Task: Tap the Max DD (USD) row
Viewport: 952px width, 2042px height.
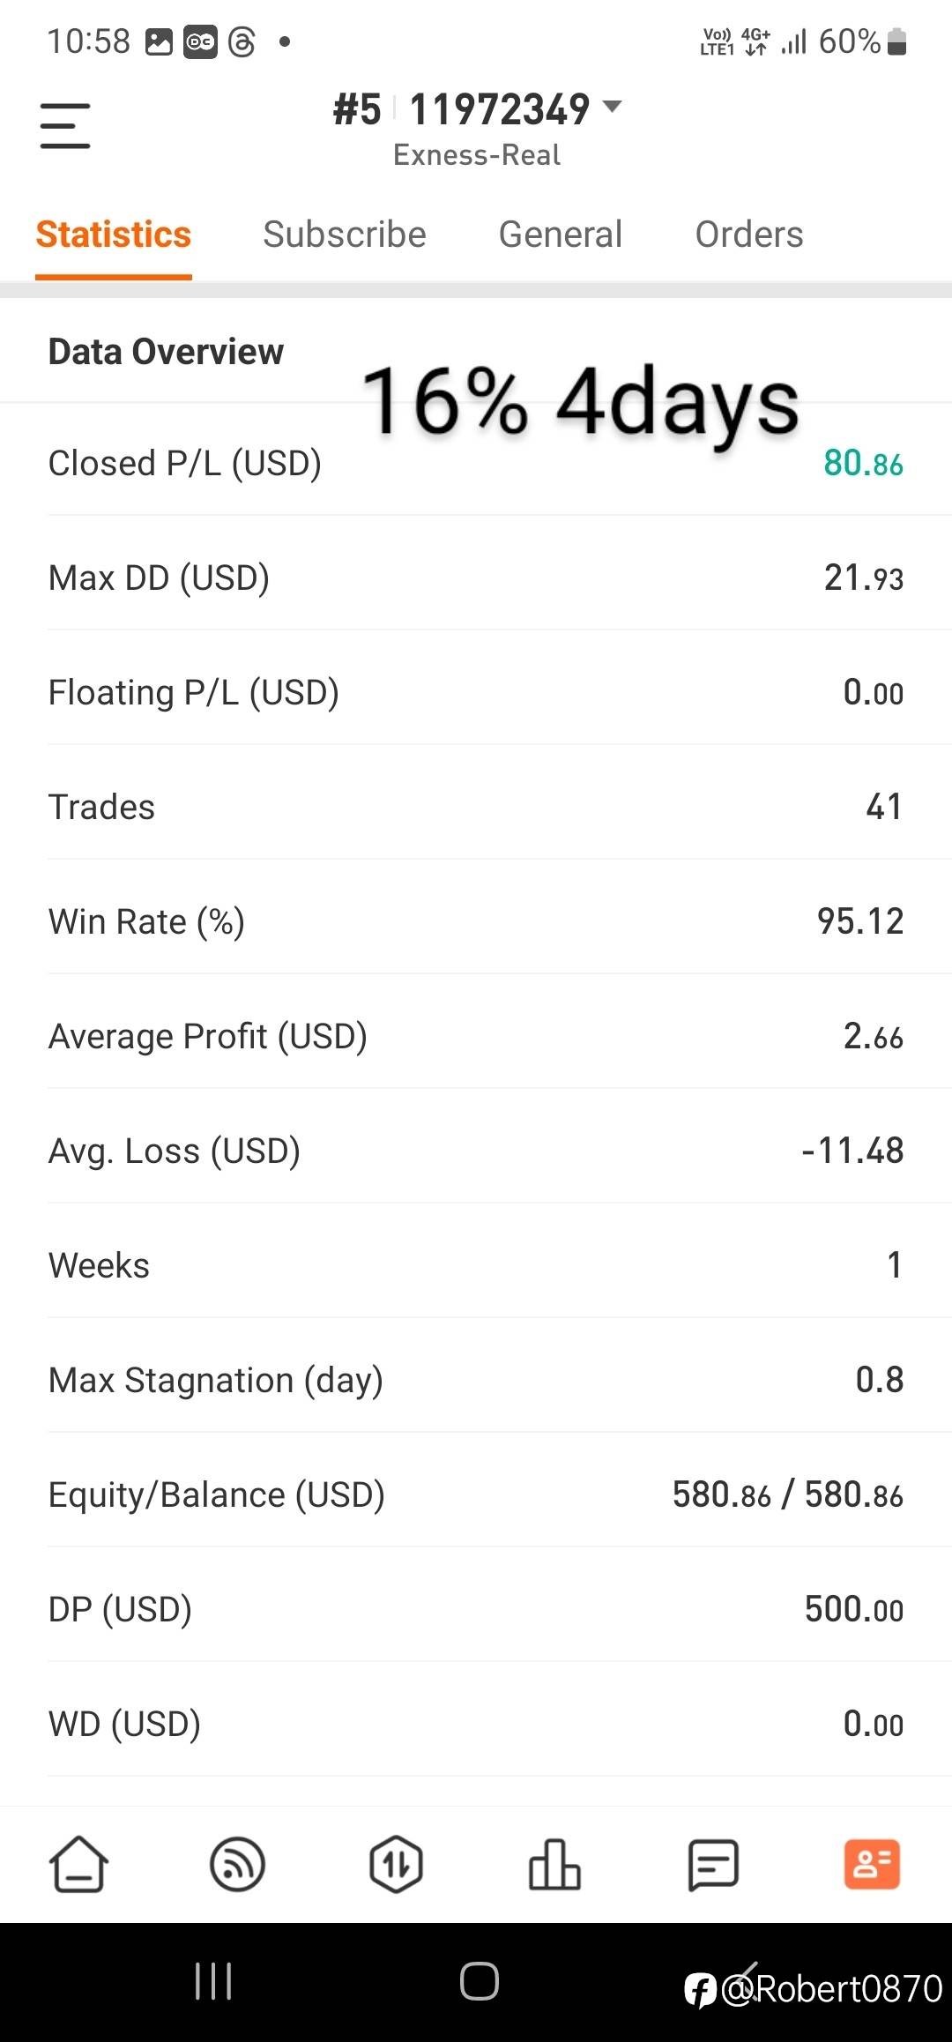Action: coord(476,578)
